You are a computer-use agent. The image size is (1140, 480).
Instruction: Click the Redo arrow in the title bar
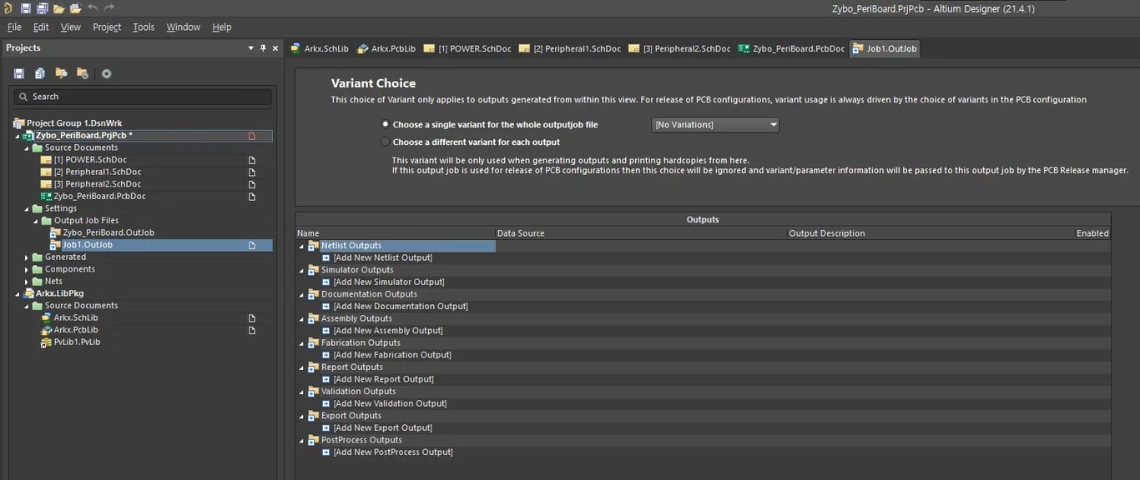pos(109,8)
